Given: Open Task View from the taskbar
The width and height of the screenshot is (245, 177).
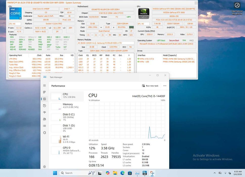Looking at the screenshot, I should pos(100,173).
